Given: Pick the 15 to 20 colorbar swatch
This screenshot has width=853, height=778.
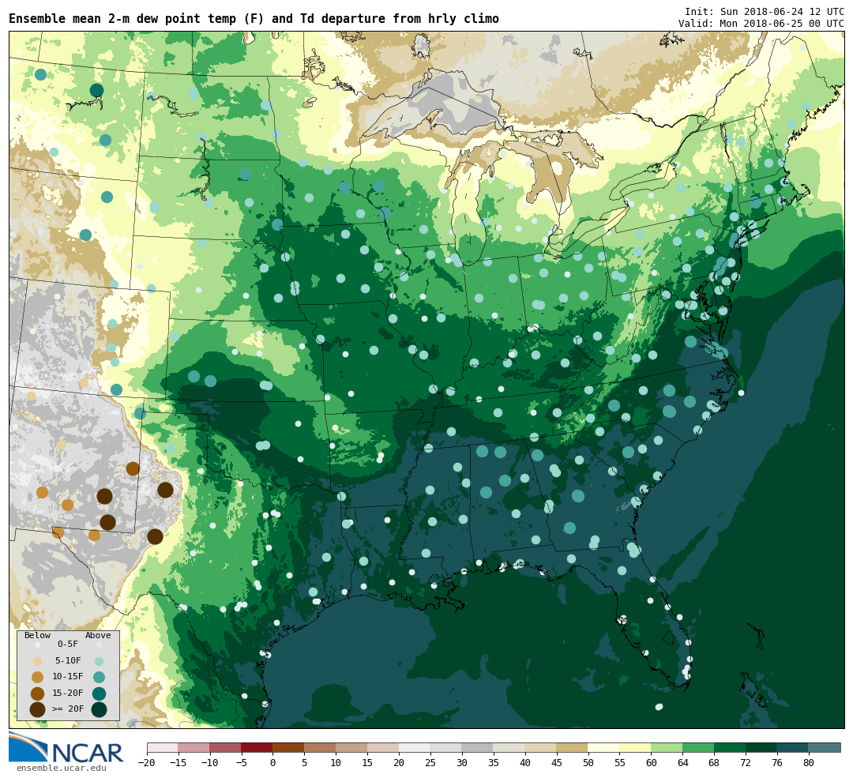Looking at the screenshot, I should tap(384, 747).
